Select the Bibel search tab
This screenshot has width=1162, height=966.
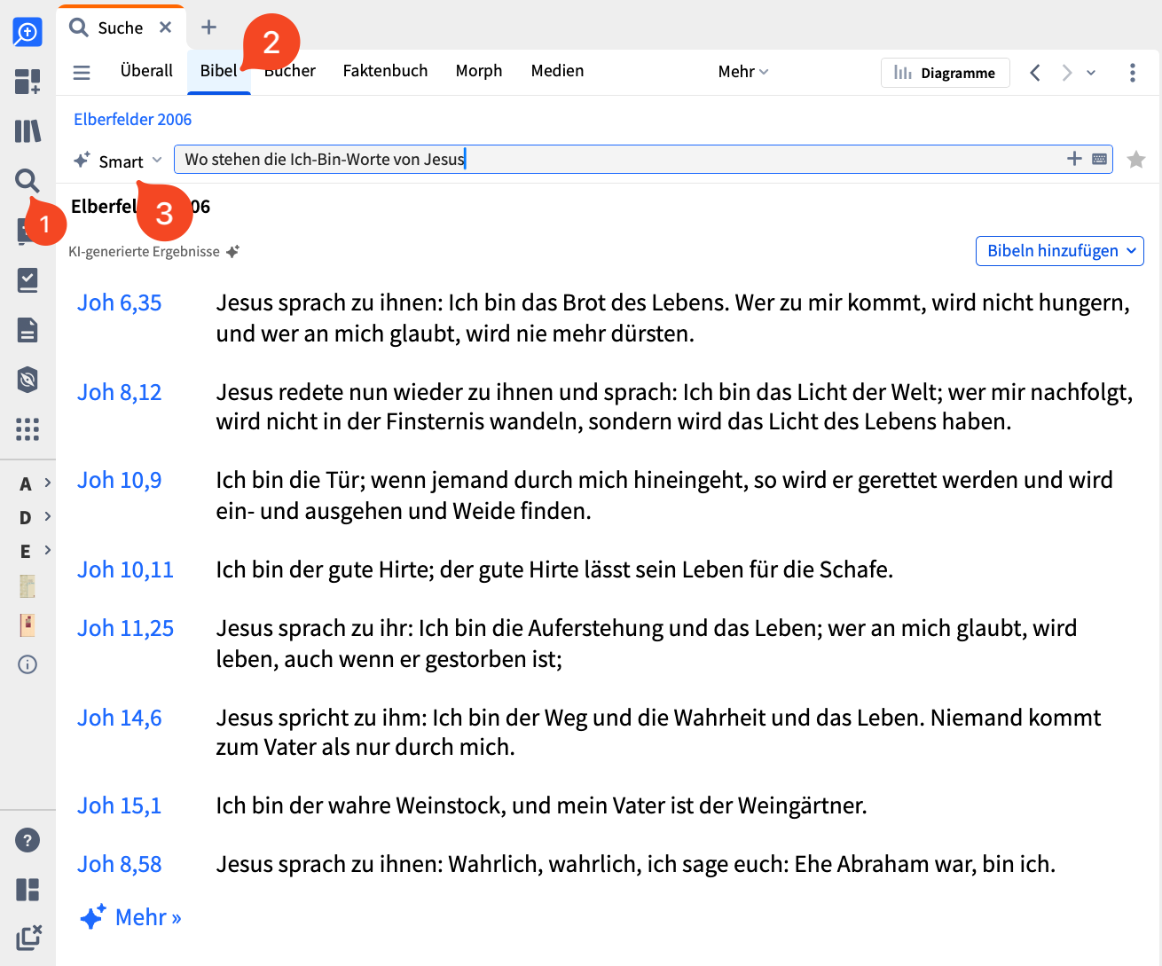click(218, 71)
